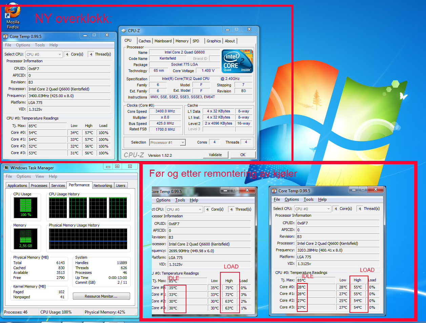
Task: Open Help menu in the 3400.03MHz Core Temp window
Action: click(54, 45)
